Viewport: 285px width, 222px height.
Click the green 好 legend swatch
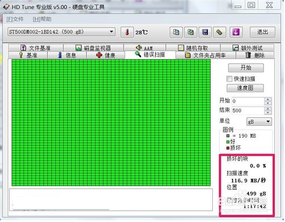[x=228, y=142]
